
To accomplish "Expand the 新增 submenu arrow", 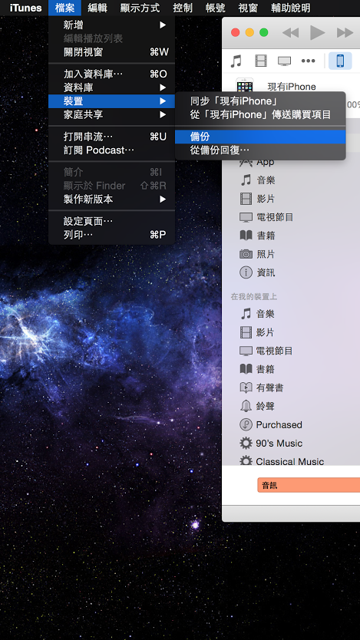I will pyautogui.click(x=163, y=25).
